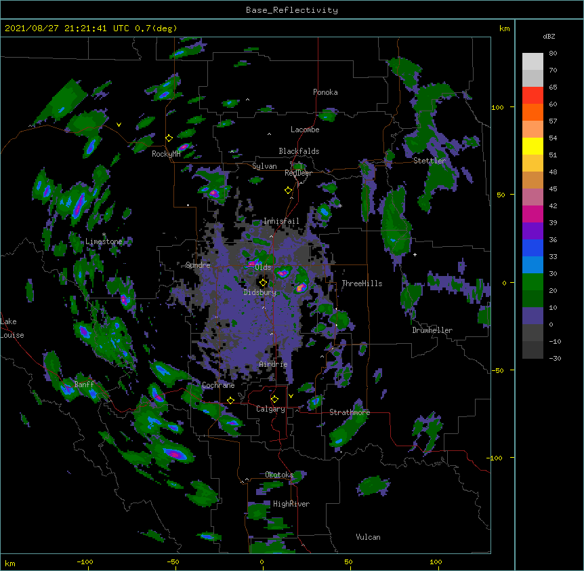Click the Calgary city label
584x571 pixels.
(270, 409)
